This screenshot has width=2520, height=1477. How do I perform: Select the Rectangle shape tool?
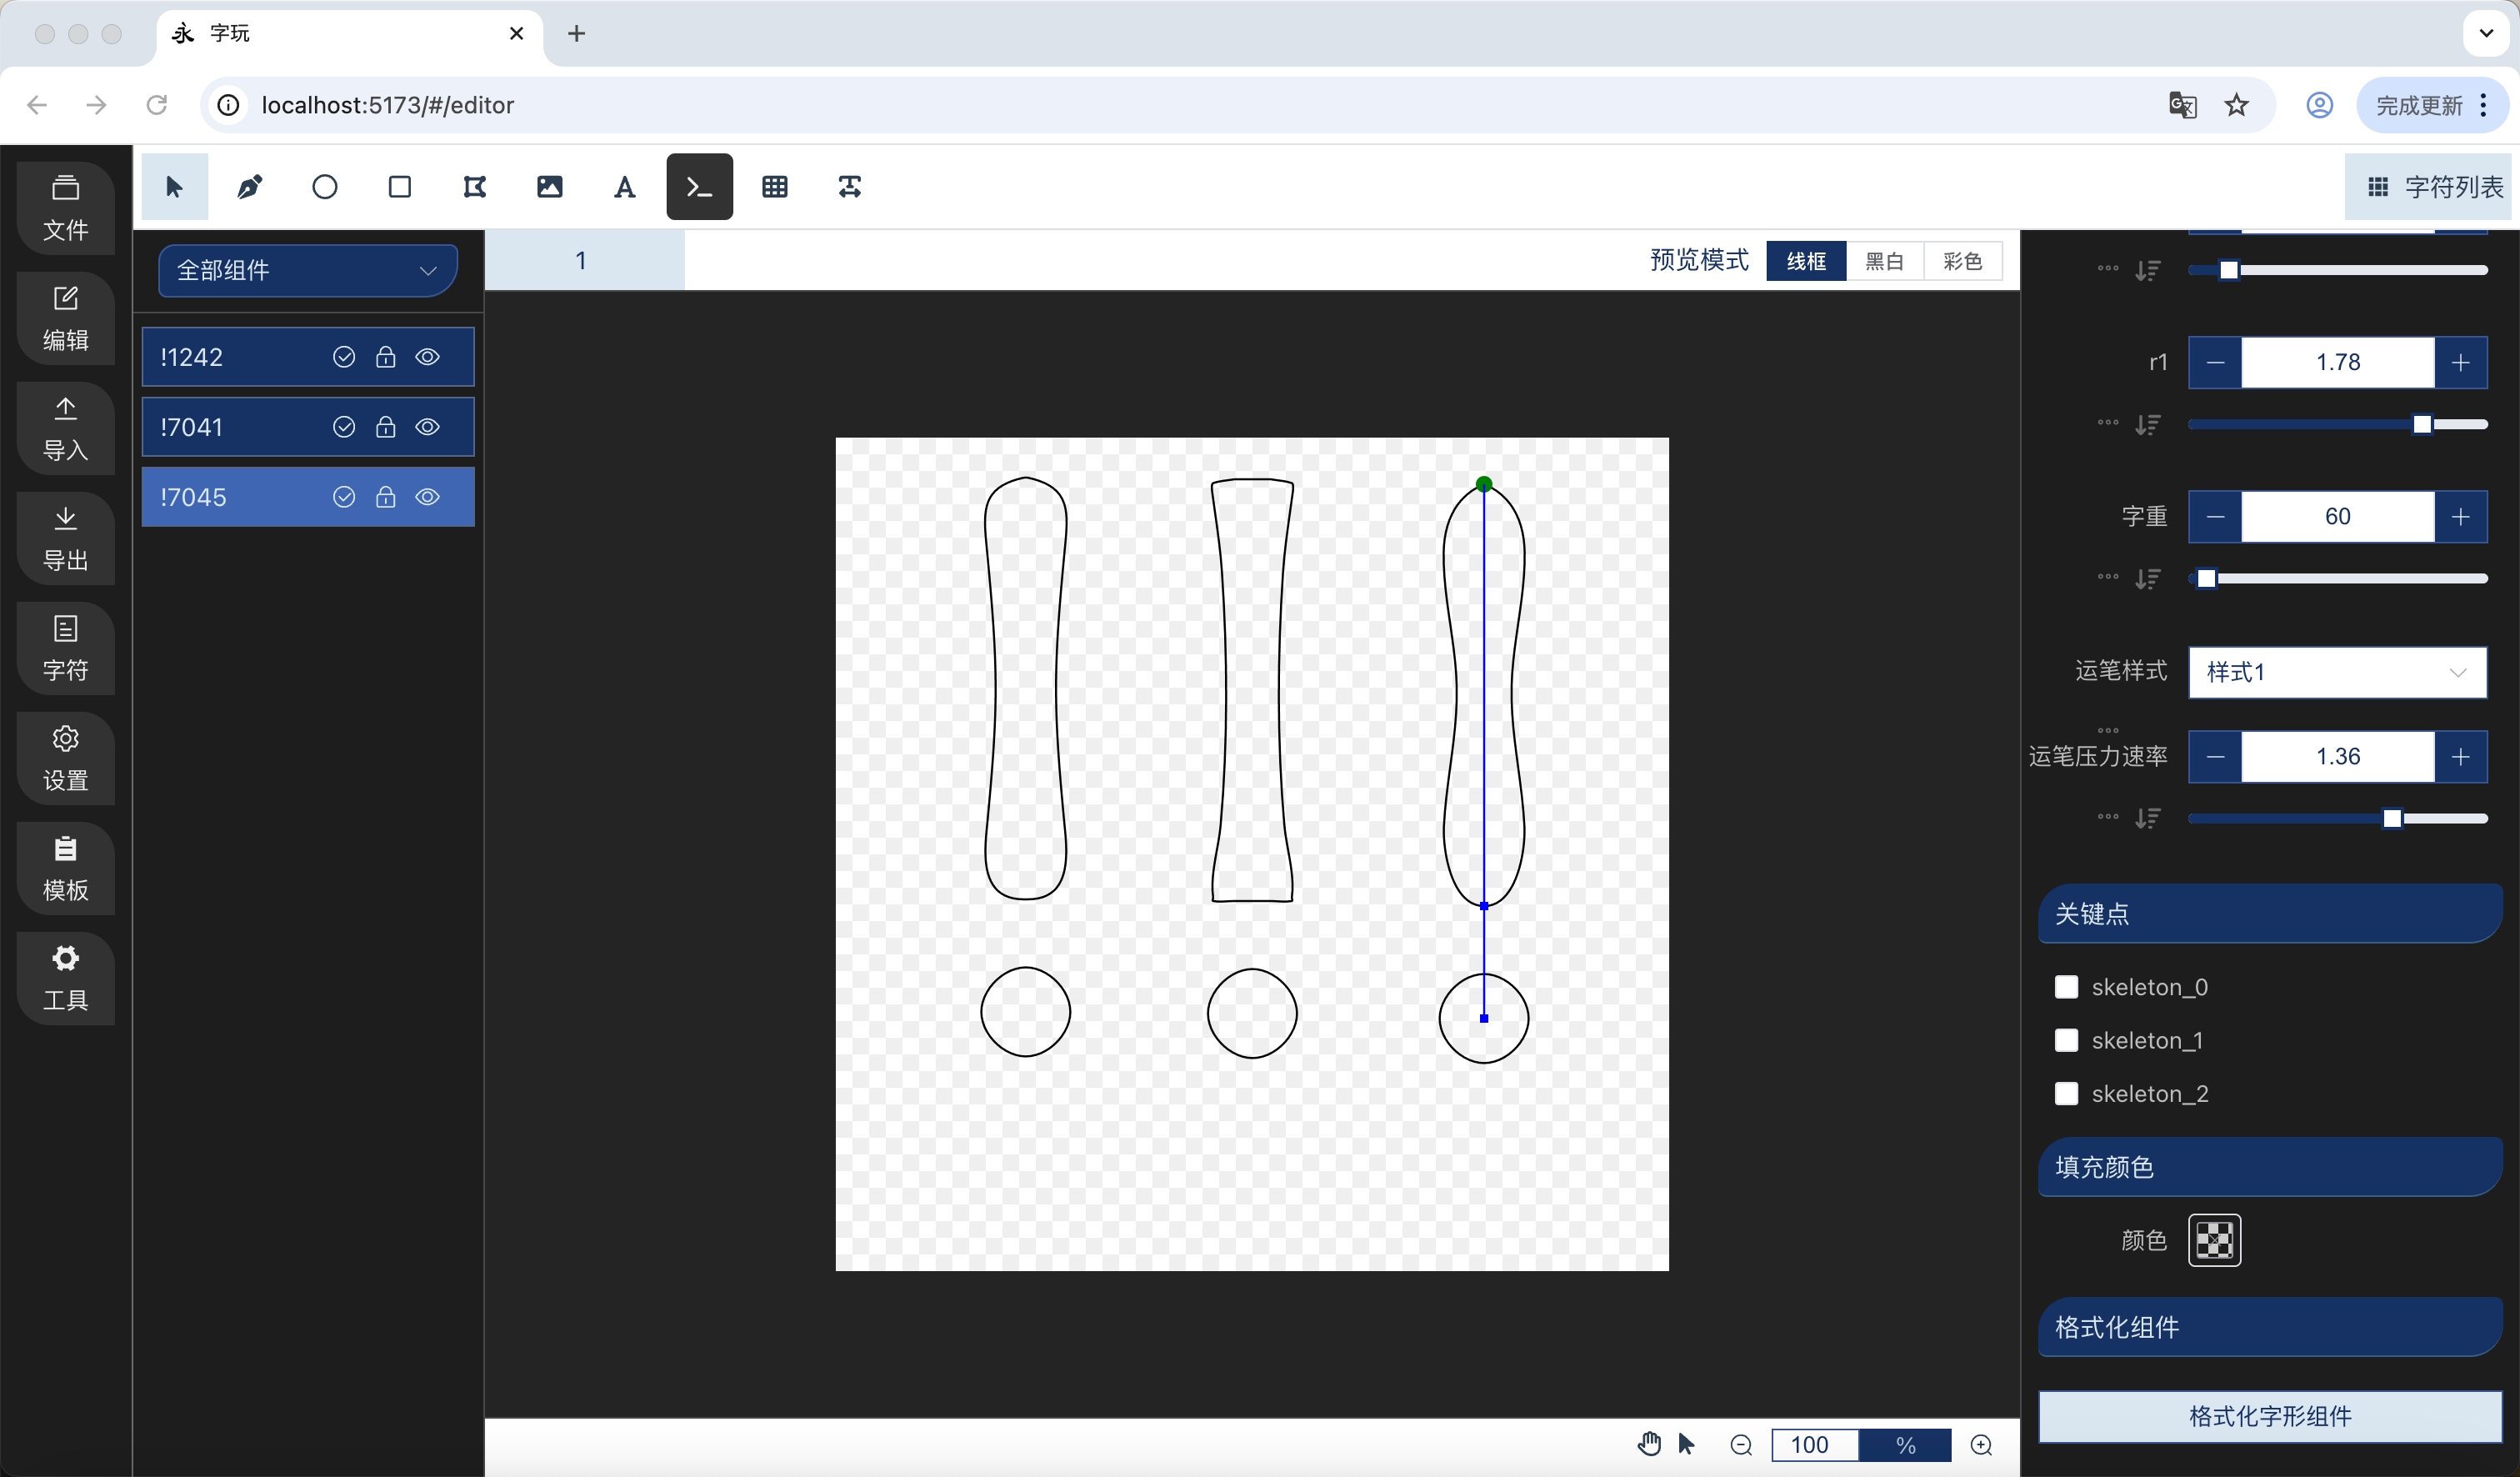coord(400,187)
